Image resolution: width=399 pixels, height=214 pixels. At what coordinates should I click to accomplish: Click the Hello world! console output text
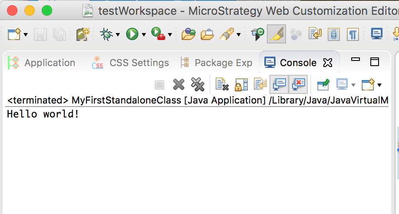pyautogui.click(x=43, y=115)
